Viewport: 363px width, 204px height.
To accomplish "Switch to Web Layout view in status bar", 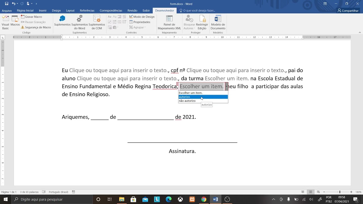I will tap(318, 192).
